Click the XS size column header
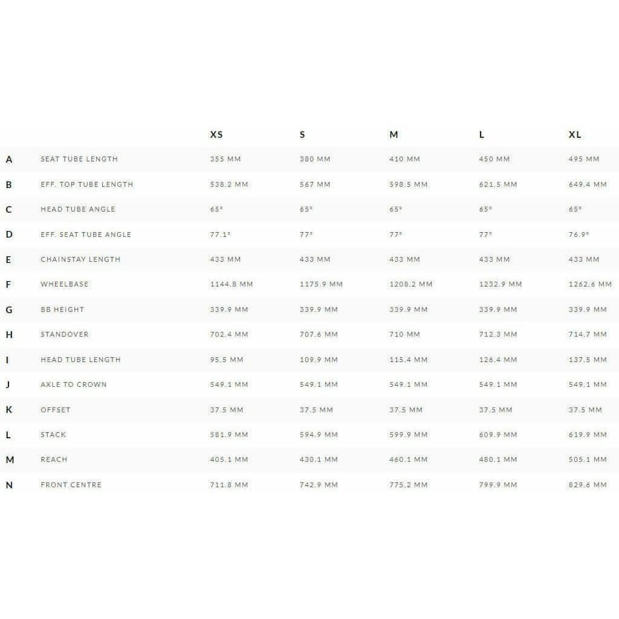 [x=216, y=134]
